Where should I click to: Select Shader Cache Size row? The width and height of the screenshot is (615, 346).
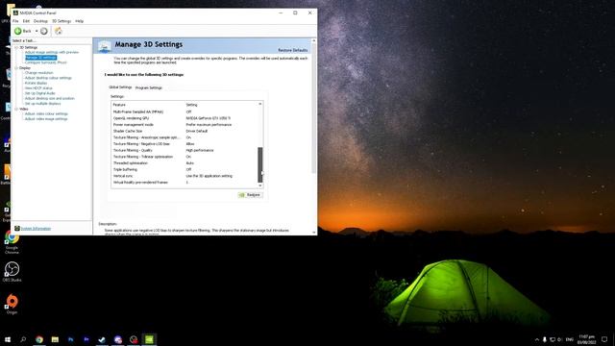pyautogui.click(x=184, y=131)
